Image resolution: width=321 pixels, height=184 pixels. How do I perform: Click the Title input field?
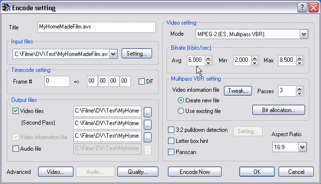click(x=97, y=27)
